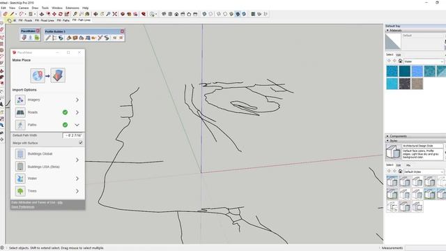Viewport: 446px width, 251px height.
Task: Switch to the PM - Road Lines scene tab
Action: coord(45,20)
